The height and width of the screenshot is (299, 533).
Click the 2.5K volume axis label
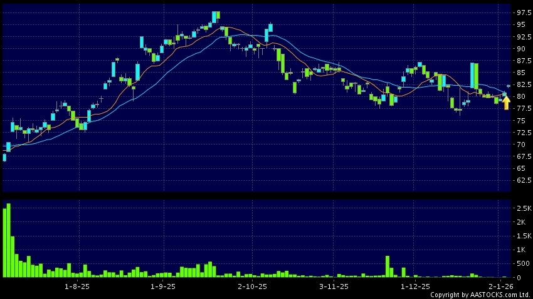click(523, 208)
